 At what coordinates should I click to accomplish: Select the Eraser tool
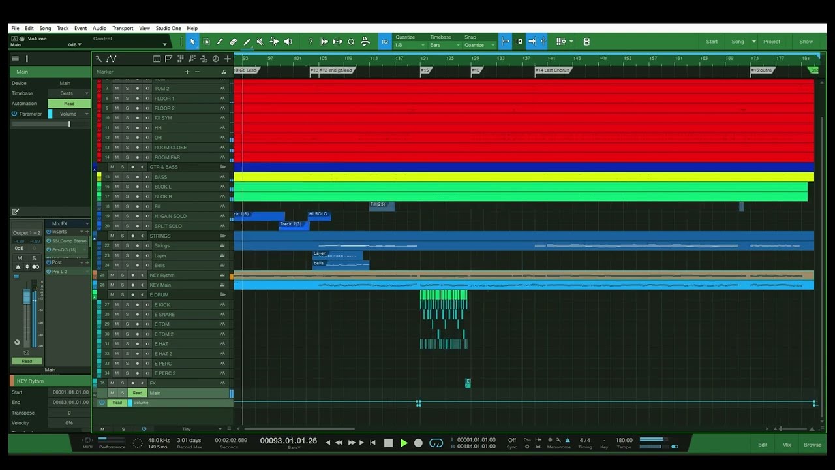(x=234, y=42)
